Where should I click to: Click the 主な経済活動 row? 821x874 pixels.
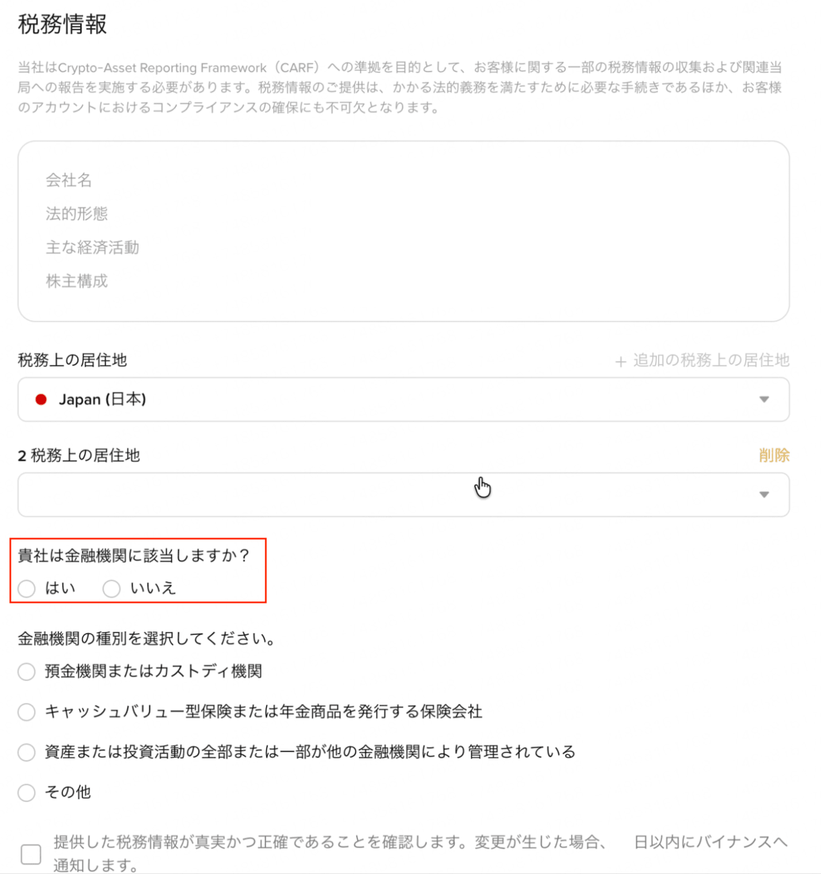point(92,247)
